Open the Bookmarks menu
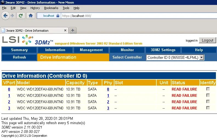 pos(51,8)
